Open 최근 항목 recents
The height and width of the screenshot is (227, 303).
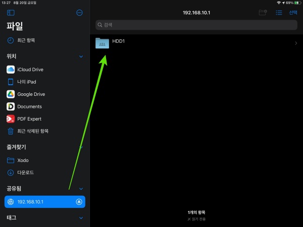click(x=26, y=40)
